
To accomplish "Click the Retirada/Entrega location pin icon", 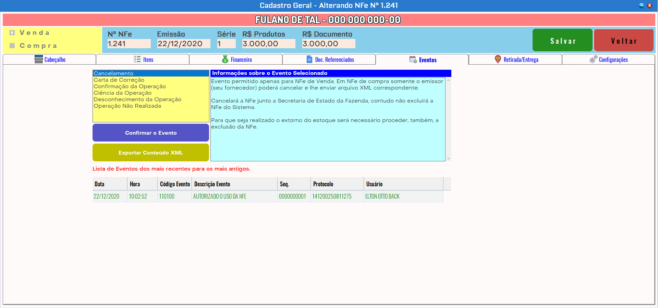I will [x=498, y=59].
